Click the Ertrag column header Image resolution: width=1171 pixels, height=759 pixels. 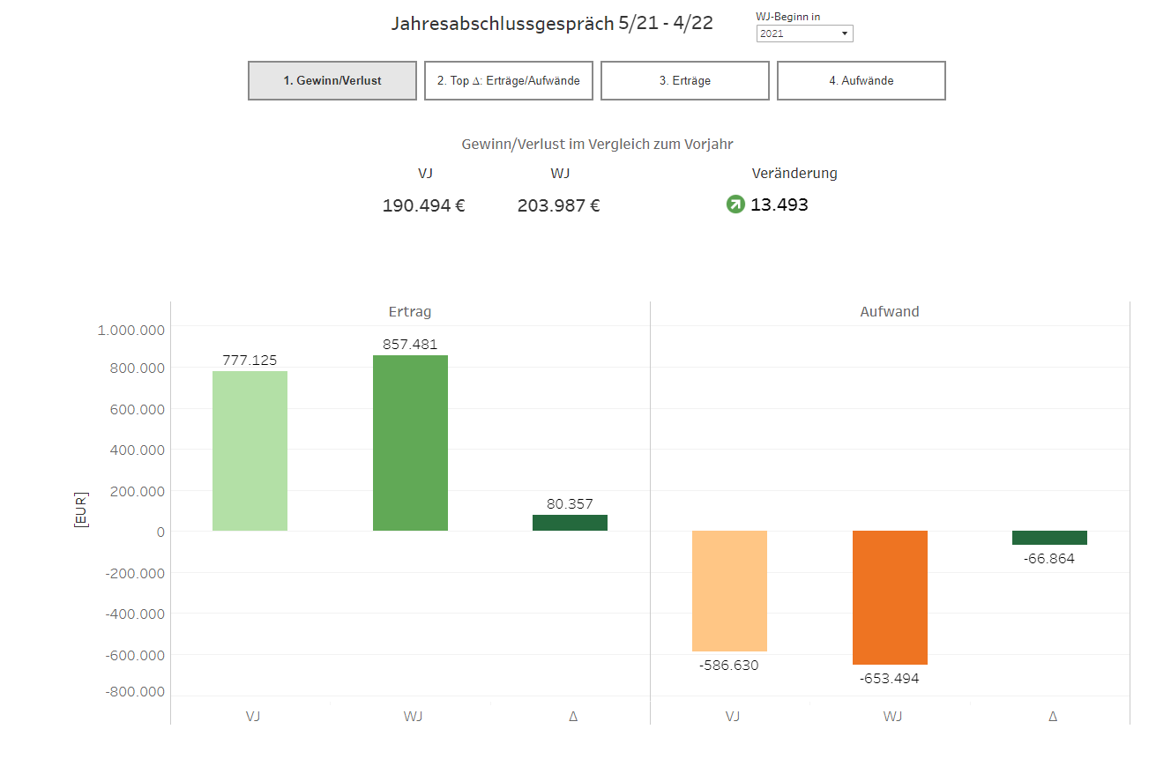pyautogui.click(x=410, y=311)
